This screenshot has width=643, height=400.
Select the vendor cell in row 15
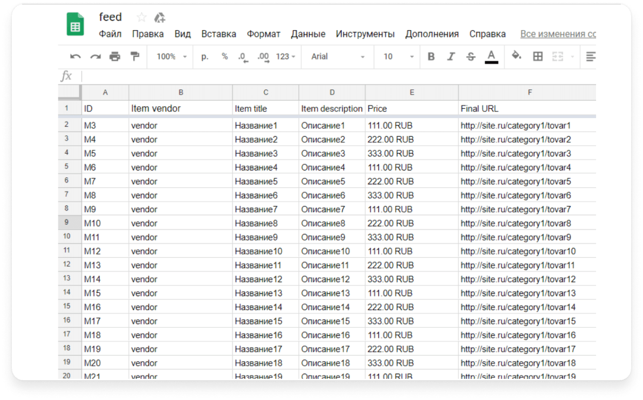[x=181, y=307]
